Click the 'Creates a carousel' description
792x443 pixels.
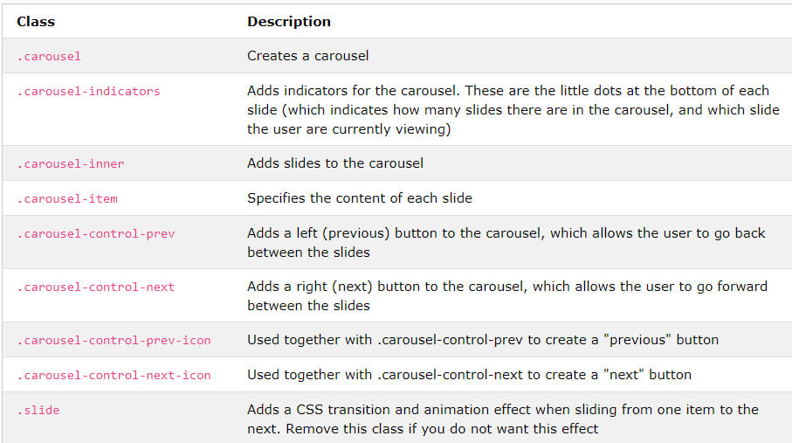308,56
